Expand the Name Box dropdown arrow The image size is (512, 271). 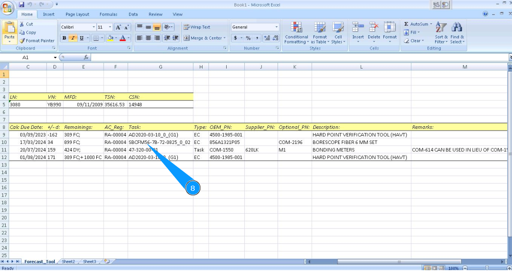pyautogui.click(x=55, y=57)
